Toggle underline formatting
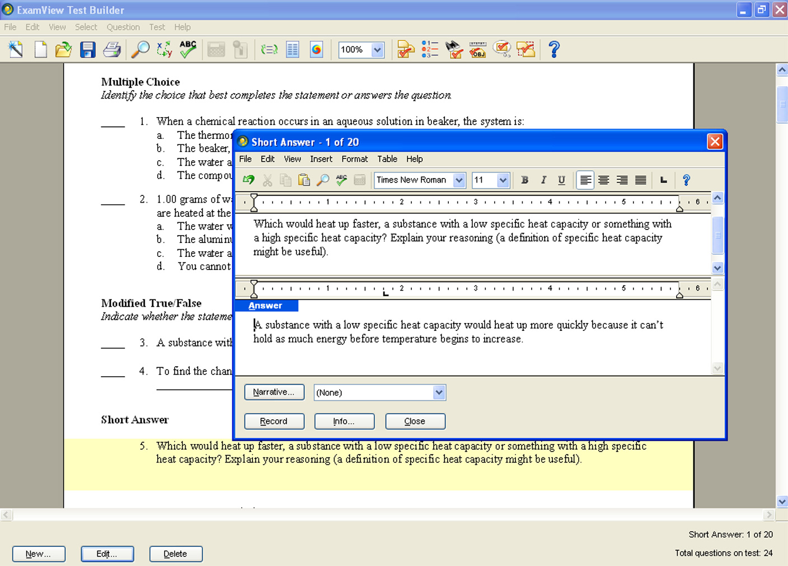Viewport: 788px width, 566px height. click(x=561, y=180)
